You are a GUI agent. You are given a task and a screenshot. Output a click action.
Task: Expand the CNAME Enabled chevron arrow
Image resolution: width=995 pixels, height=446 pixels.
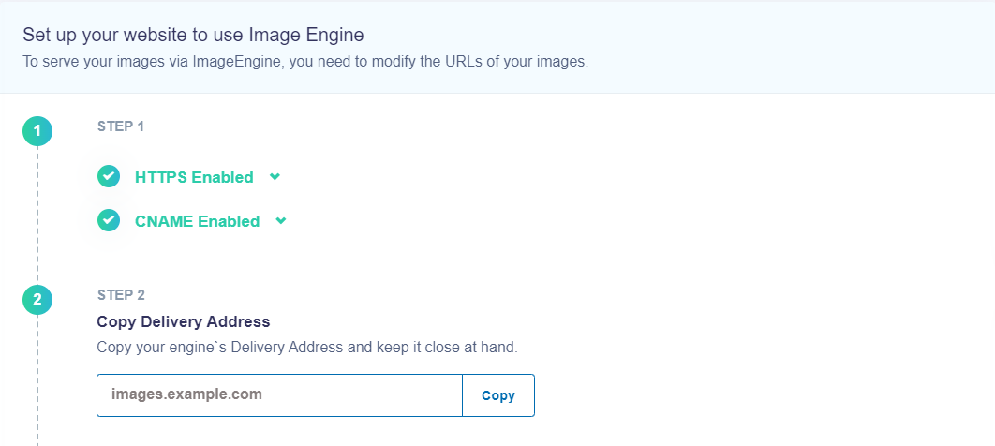point(281,221)
